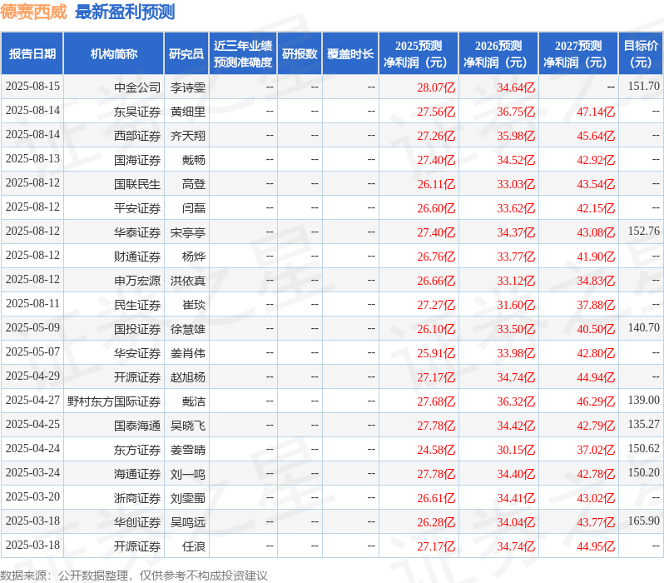Select the 2026预测净利润 column header
This screenshot has height=583, width=664.
[498, 54]
